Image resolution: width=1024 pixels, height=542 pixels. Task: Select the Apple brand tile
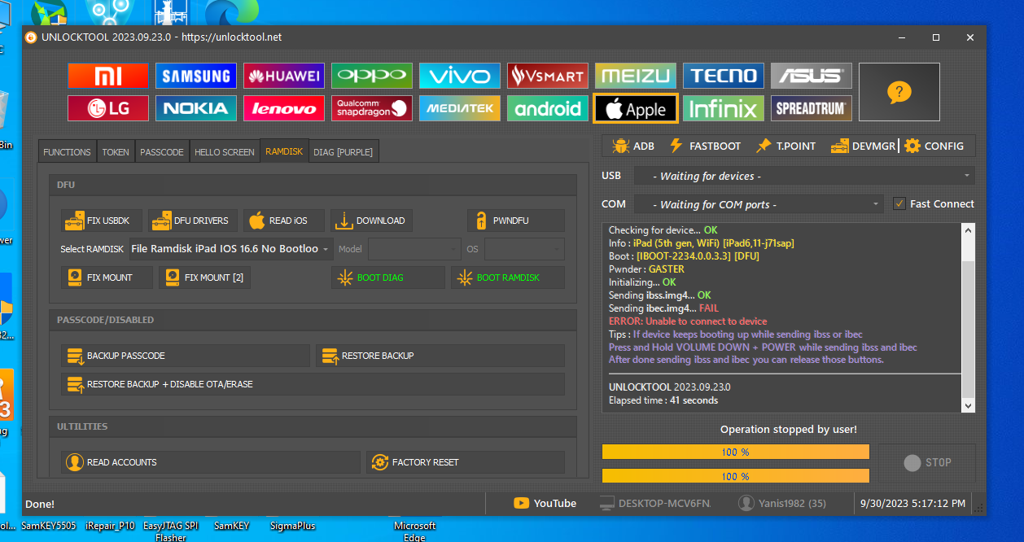coord(636,108)
